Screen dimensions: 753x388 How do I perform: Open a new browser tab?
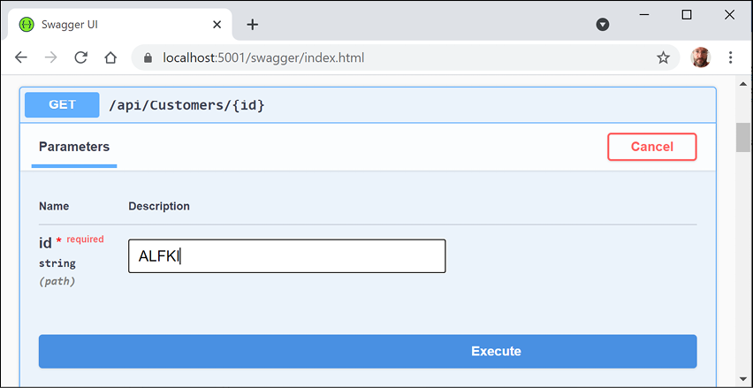pyautogui.click(x=253, y=24)
